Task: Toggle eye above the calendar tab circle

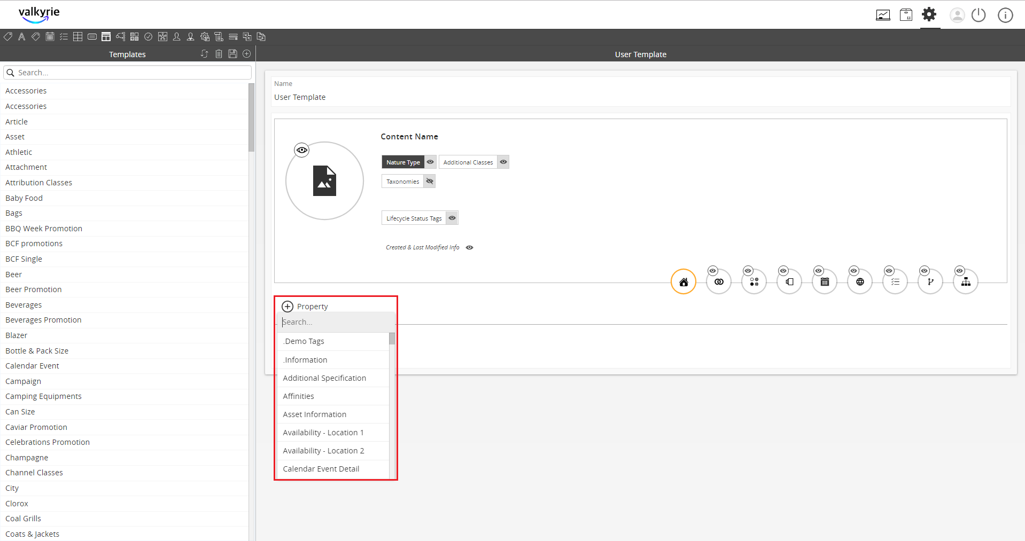Action: (x=818, y=271)
